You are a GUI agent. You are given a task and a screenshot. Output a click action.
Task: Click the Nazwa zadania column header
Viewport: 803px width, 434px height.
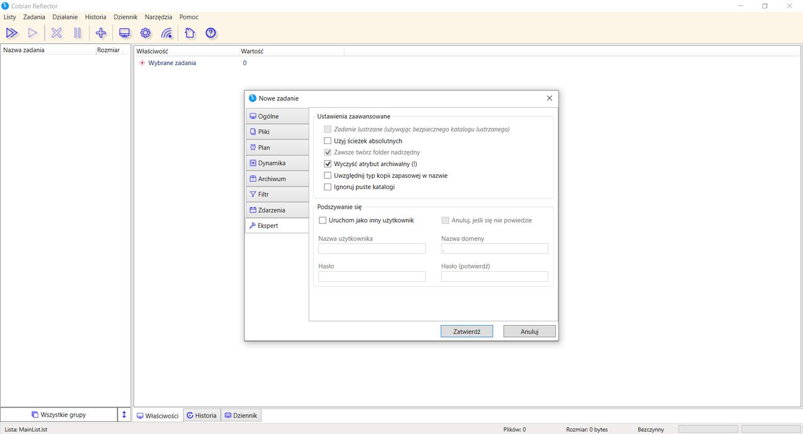click(48, 50)
